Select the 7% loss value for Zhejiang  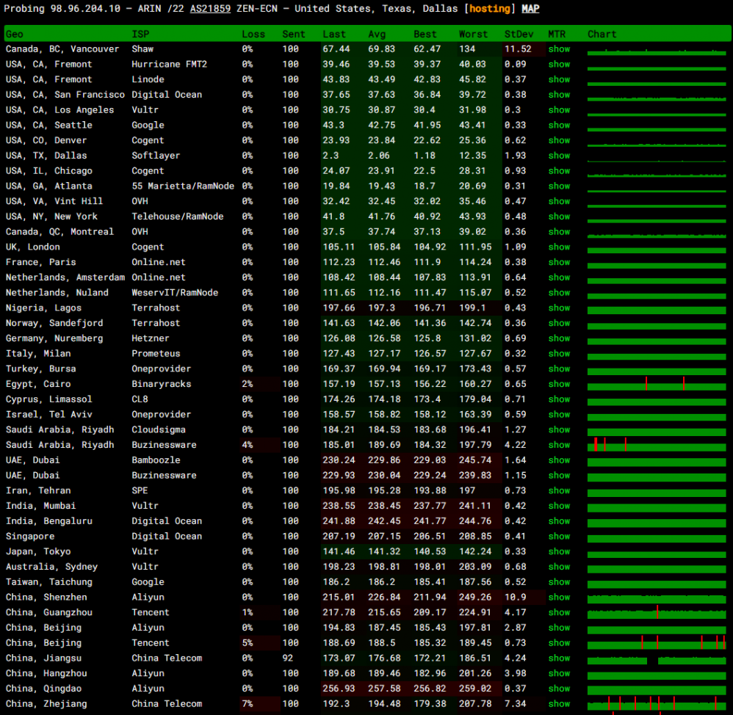pos(248,704)
